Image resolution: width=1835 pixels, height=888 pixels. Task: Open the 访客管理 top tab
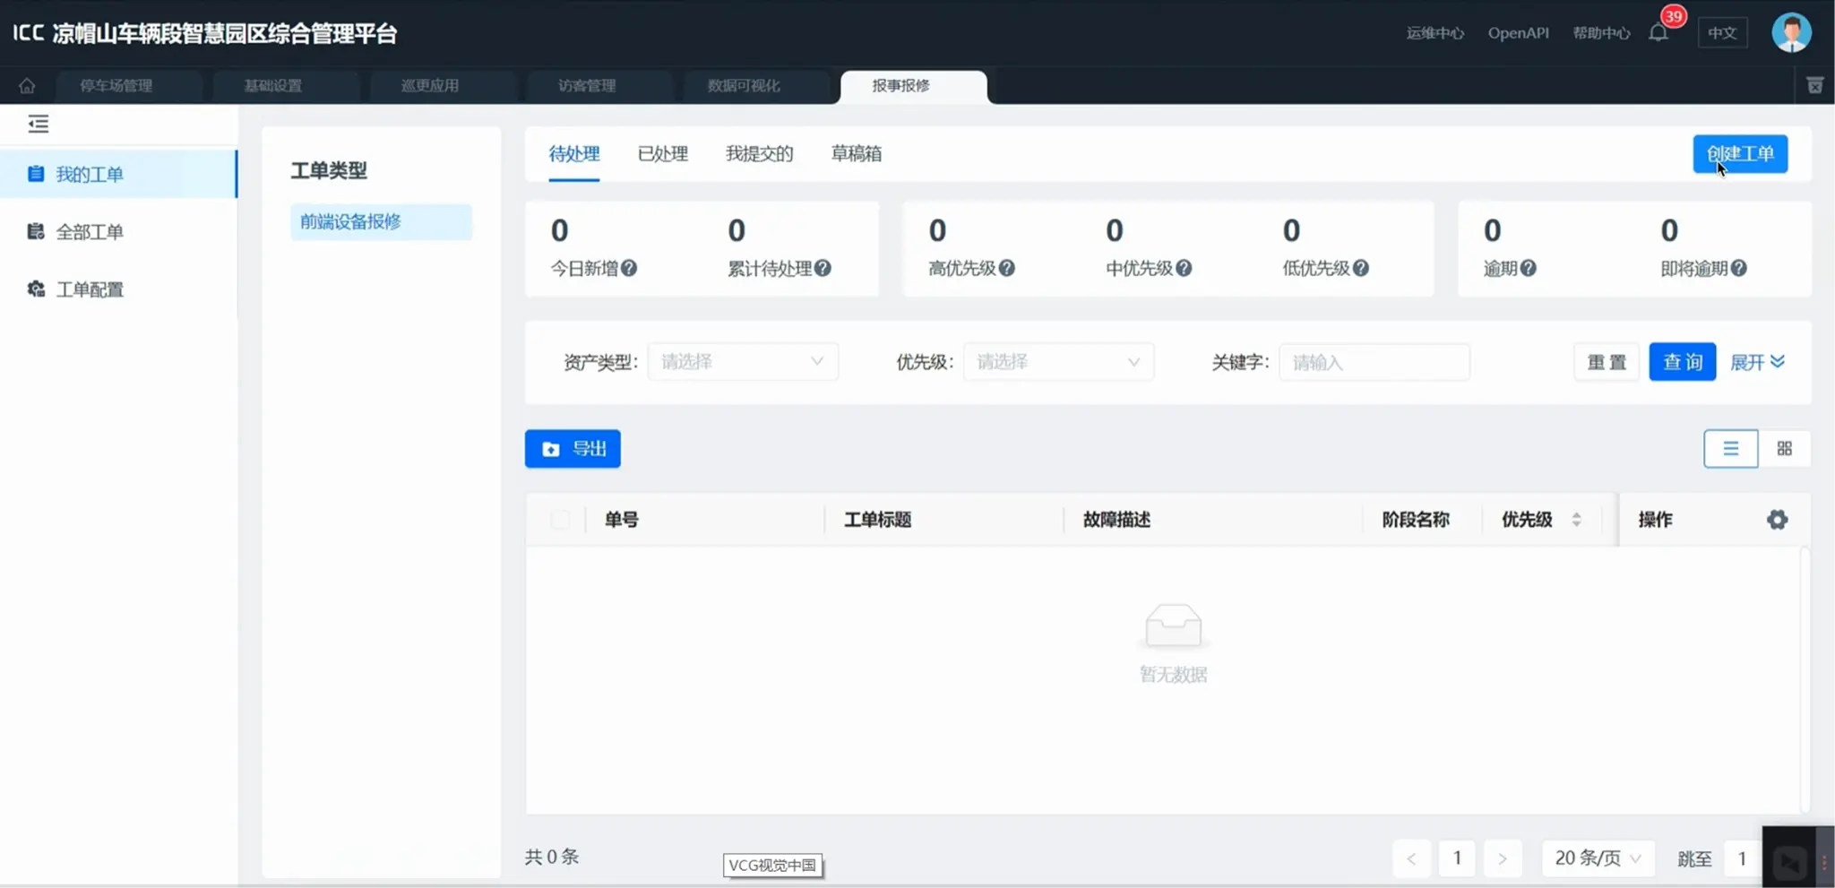tap(587, 86)
